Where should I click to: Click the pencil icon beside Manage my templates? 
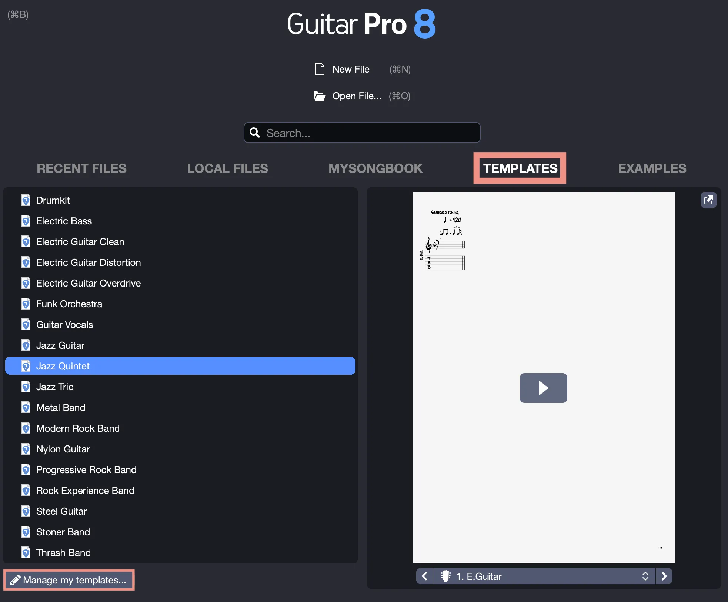pos(15,580)
